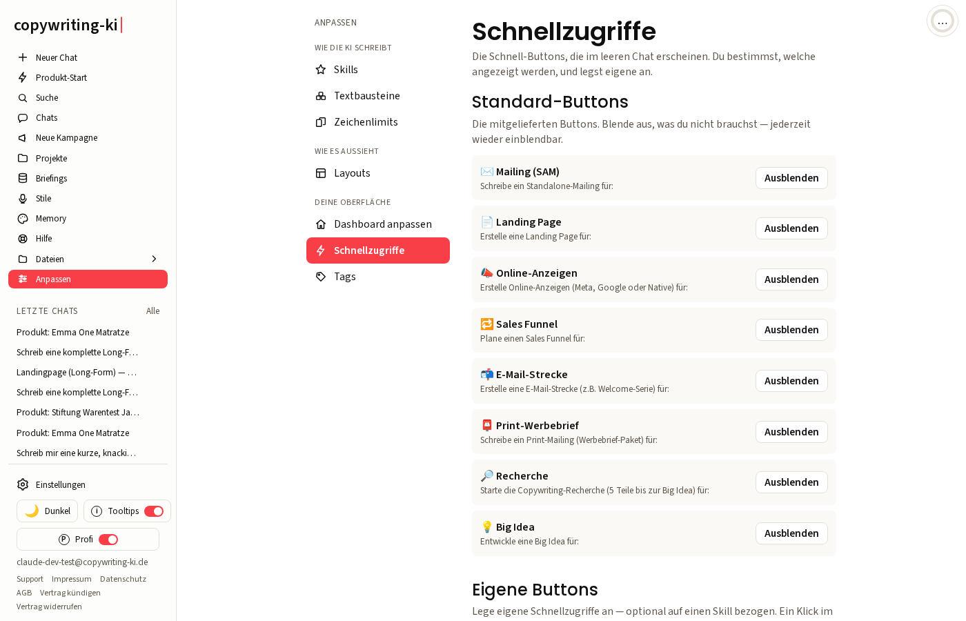The height and width of the screenshot is (621, 966).
Task: Toggle the Tooltips switch off
Action: (x=154, y=511)
